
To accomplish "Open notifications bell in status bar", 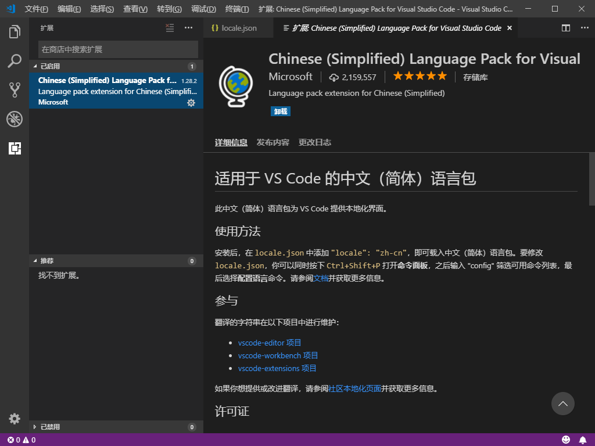I will (582, 440).
